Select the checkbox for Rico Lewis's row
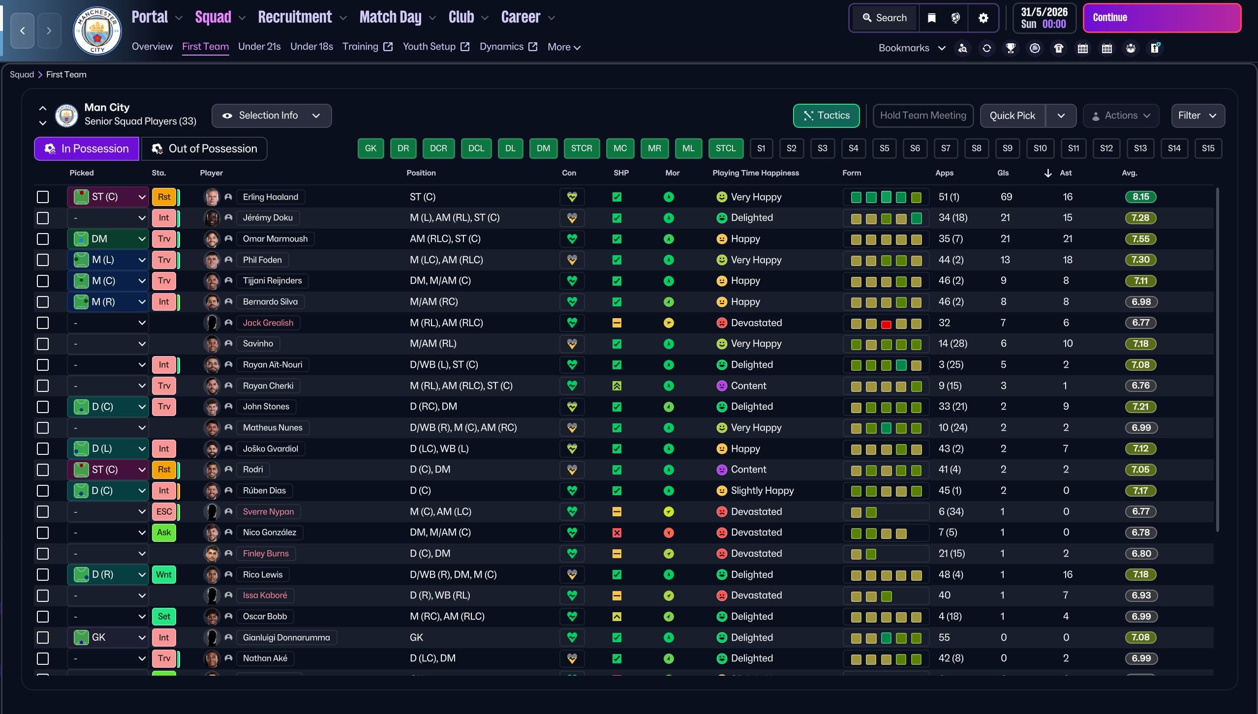 coord(43,575)
